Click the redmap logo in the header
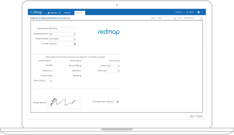The image size is (234, 135). pyautogui.click(x=36, y=12)
